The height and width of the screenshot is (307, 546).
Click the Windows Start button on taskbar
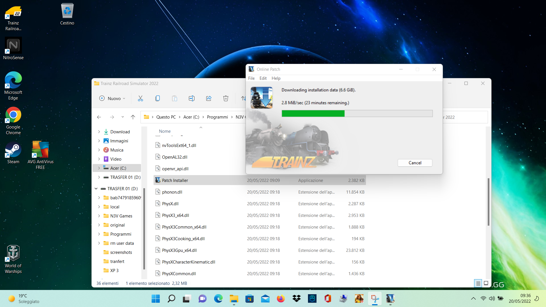tap(156, 299)
